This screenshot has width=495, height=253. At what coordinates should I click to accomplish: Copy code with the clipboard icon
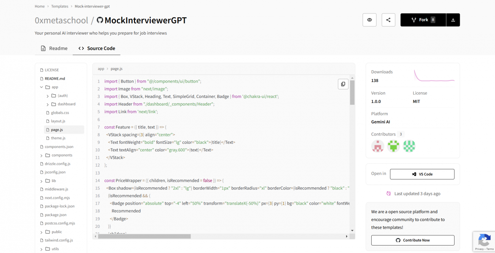click(343, 84)
